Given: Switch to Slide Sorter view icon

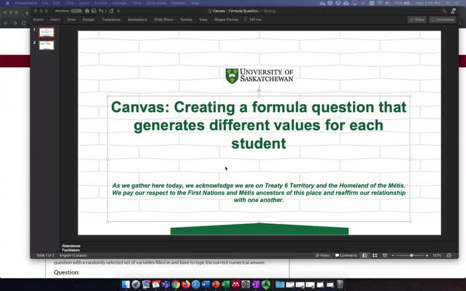Looking at the screenshot, I should [375, 255].
